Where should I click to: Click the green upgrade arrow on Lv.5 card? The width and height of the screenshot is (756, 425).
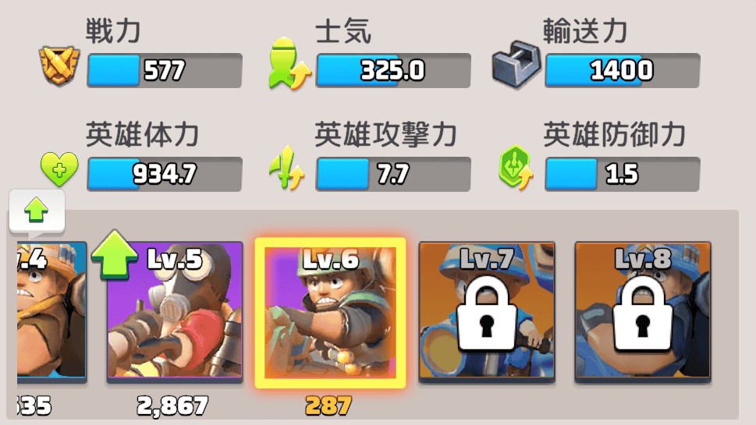pyautogui.click(x=114, y=254)
